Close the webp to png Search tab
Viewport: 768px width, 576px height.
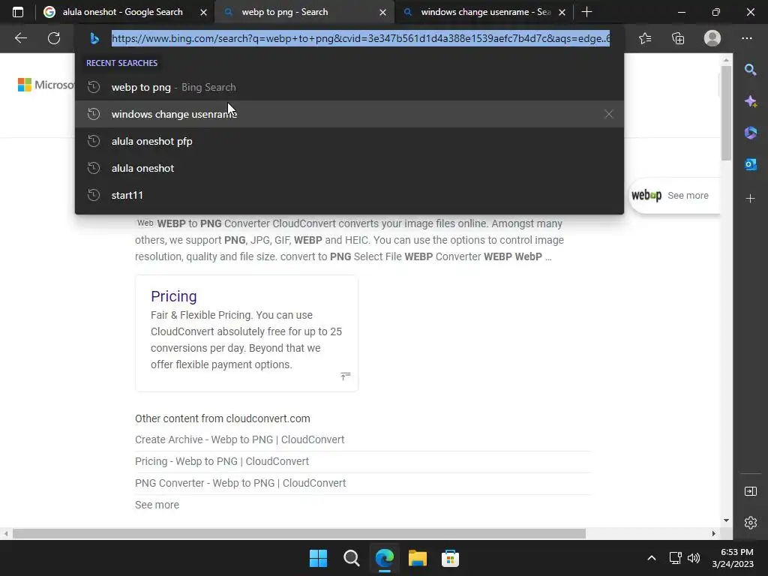(x=383, y=12)
